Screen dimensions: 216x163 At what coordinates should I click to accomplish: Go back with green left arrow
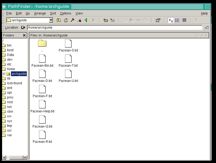86,20
